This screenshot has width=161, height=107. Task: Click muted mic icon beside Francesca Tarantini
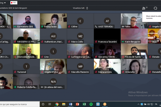pos(96,42)
